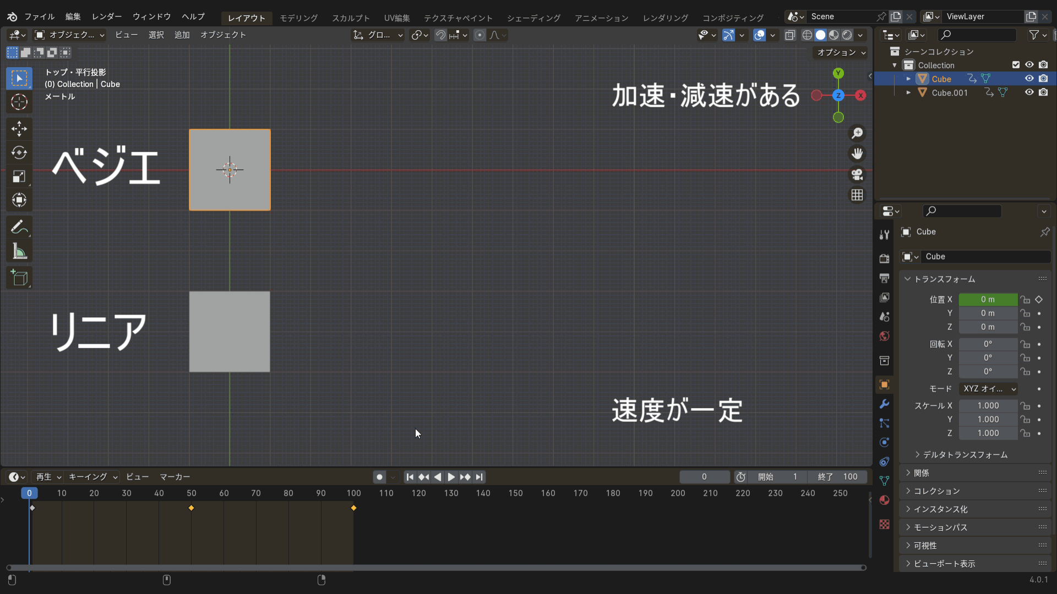Hide Cube.001 in viewport via eye icon
Viewport: 1057px width, 594px height.
(1029, 92)
